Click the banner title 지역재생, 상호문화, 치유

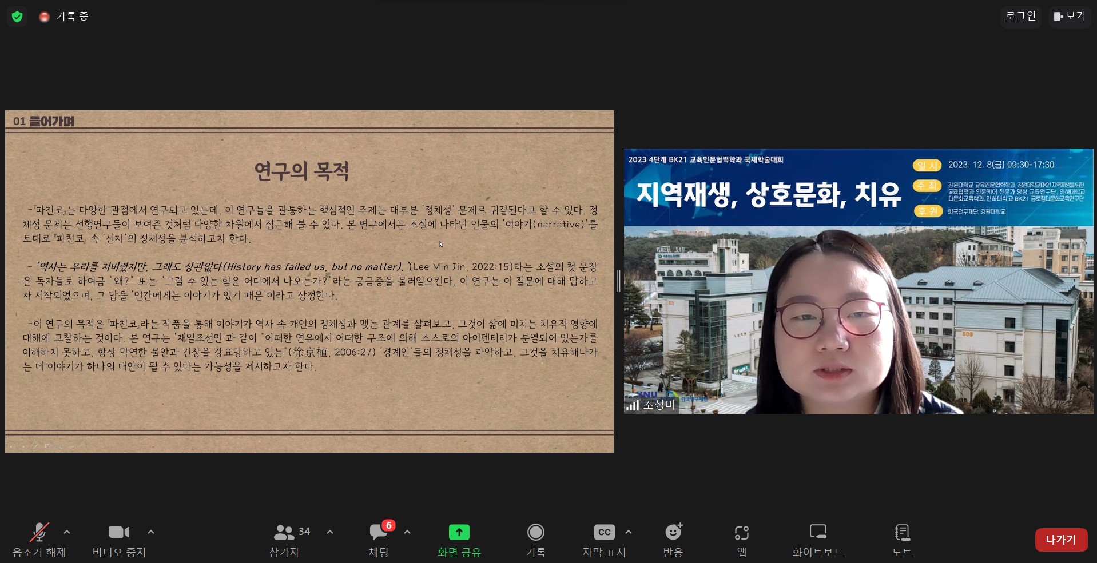click(769, 194)
